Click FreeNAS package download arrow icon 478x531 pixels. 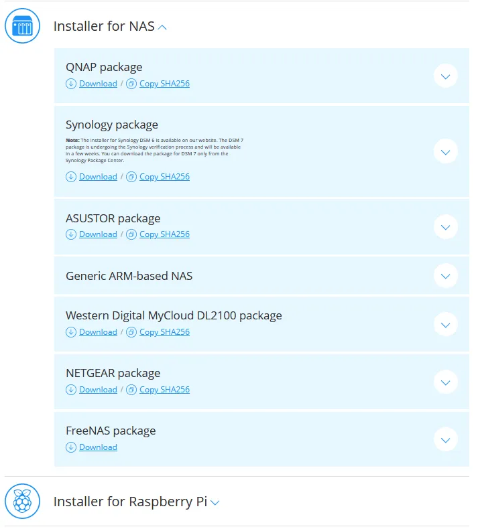(71, 447)
